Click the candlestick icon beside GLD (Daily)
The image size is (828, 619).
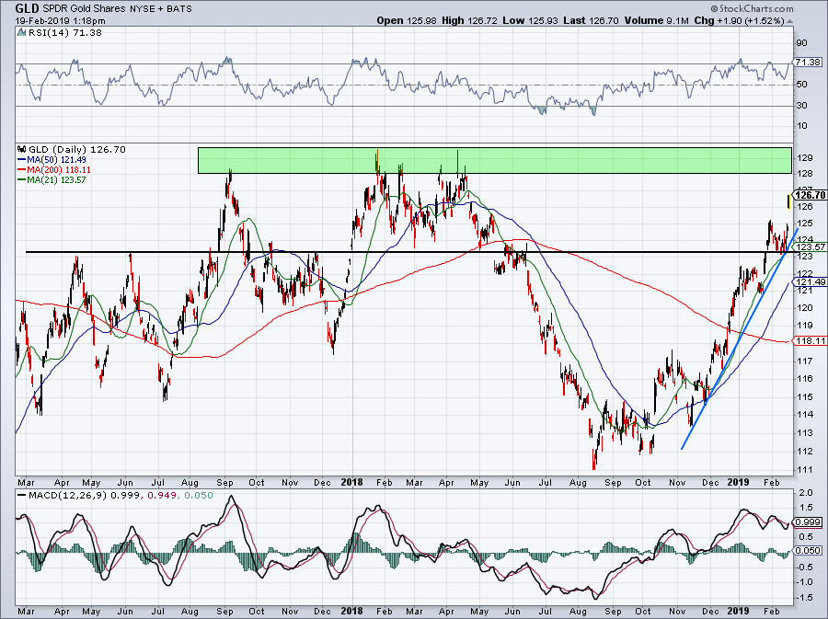click(x=22, y=149)
